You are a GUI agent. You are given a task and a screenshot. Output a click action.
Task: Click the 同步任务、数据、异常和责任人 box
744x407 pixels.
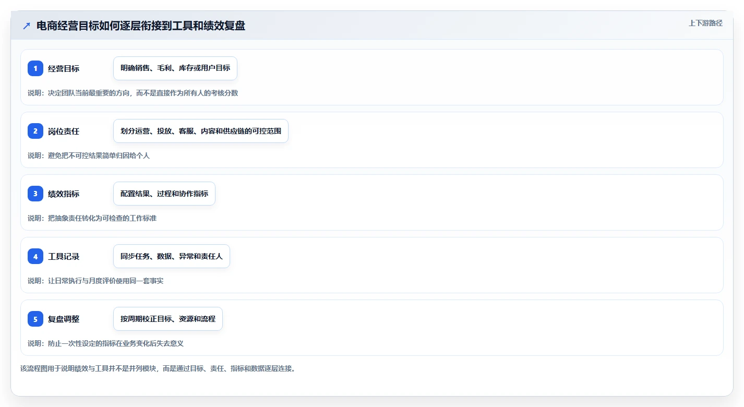[172, 256]
